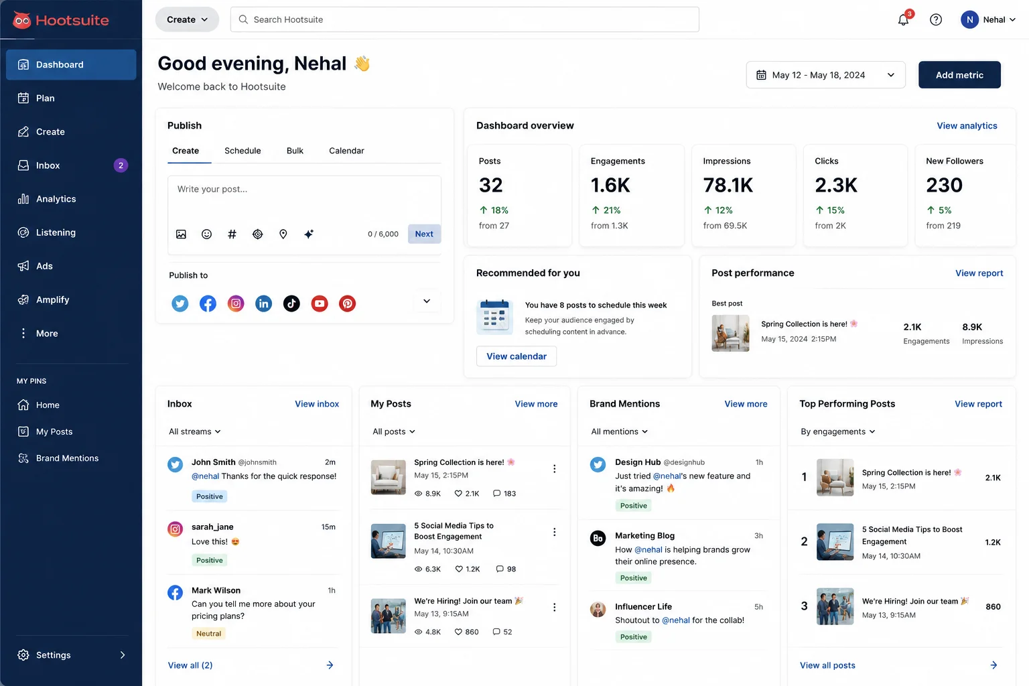
Task: Expand the Publish to accounts list
Action: (x=427, y=301)
